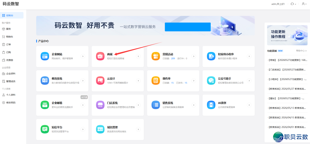The width and height of the screenshot is (310, 144).
Task: Click the 管理成员 icon in sidebar
Action: coord(3,81)
